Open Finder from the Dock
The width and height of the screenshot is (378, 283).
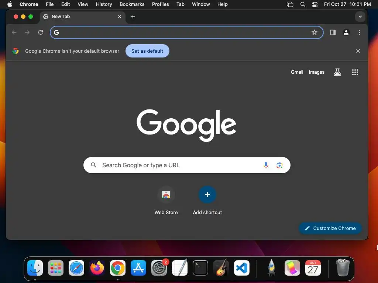tap(35, 268)
